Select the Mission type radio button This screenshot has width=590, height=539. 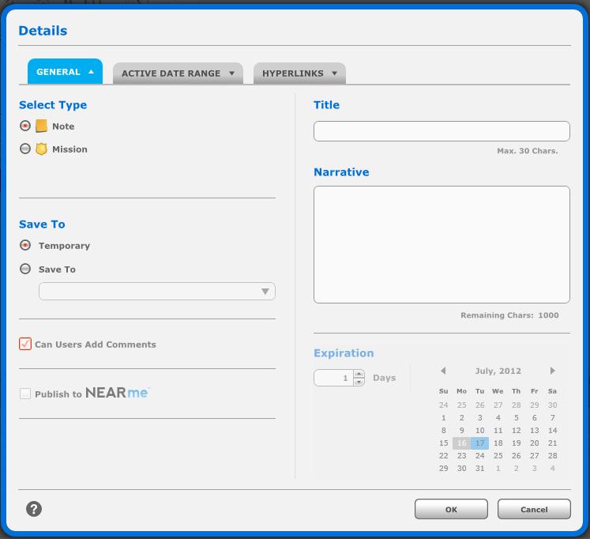[25, 149]
